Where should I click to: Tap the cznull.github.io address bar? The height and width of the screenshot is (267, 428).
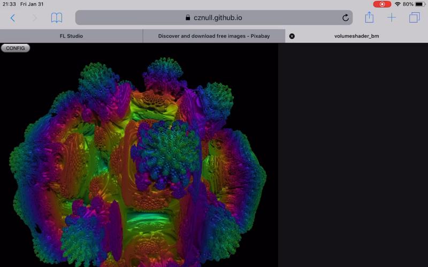click(x=214, y=18)
